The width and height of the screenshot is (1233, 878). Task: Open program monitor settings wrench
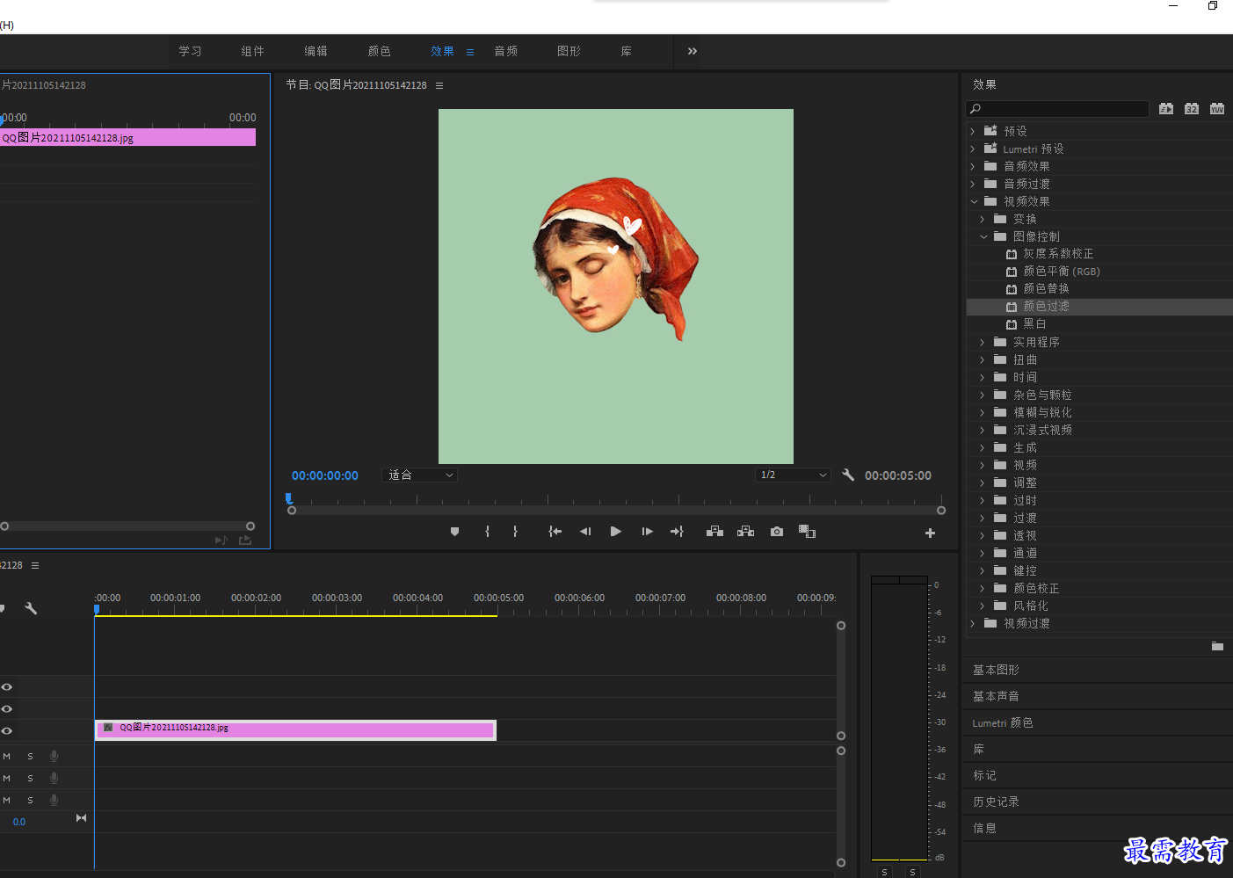848,475
